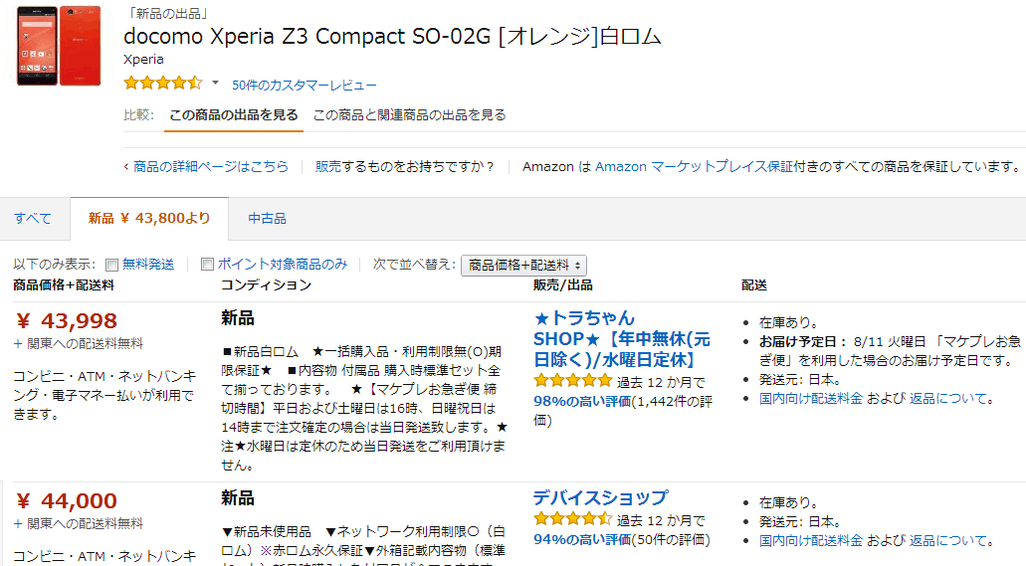Select この商品の出品を見る comparison tab
The height and width of the screenshot is (566, 1026).
pos(234,114)
